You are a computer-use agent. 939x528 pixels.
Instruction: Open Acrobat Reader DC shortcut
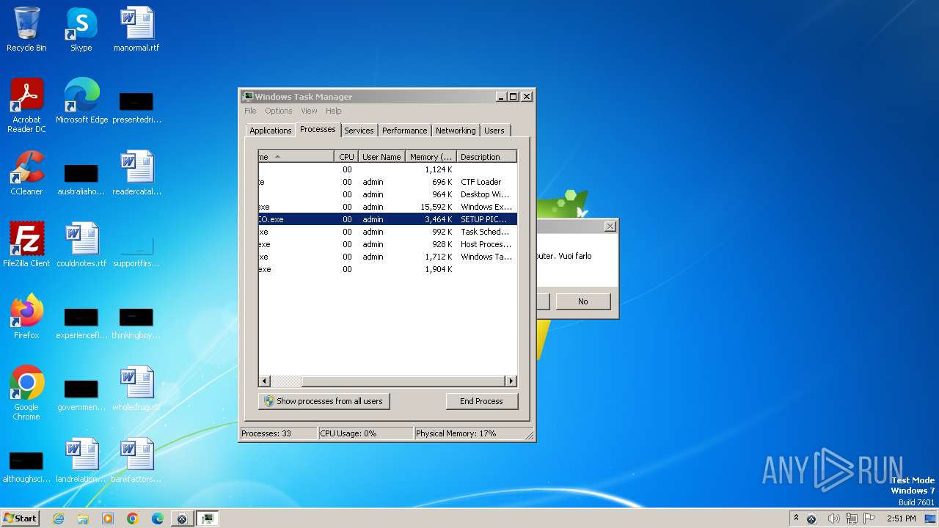(26, 106)
